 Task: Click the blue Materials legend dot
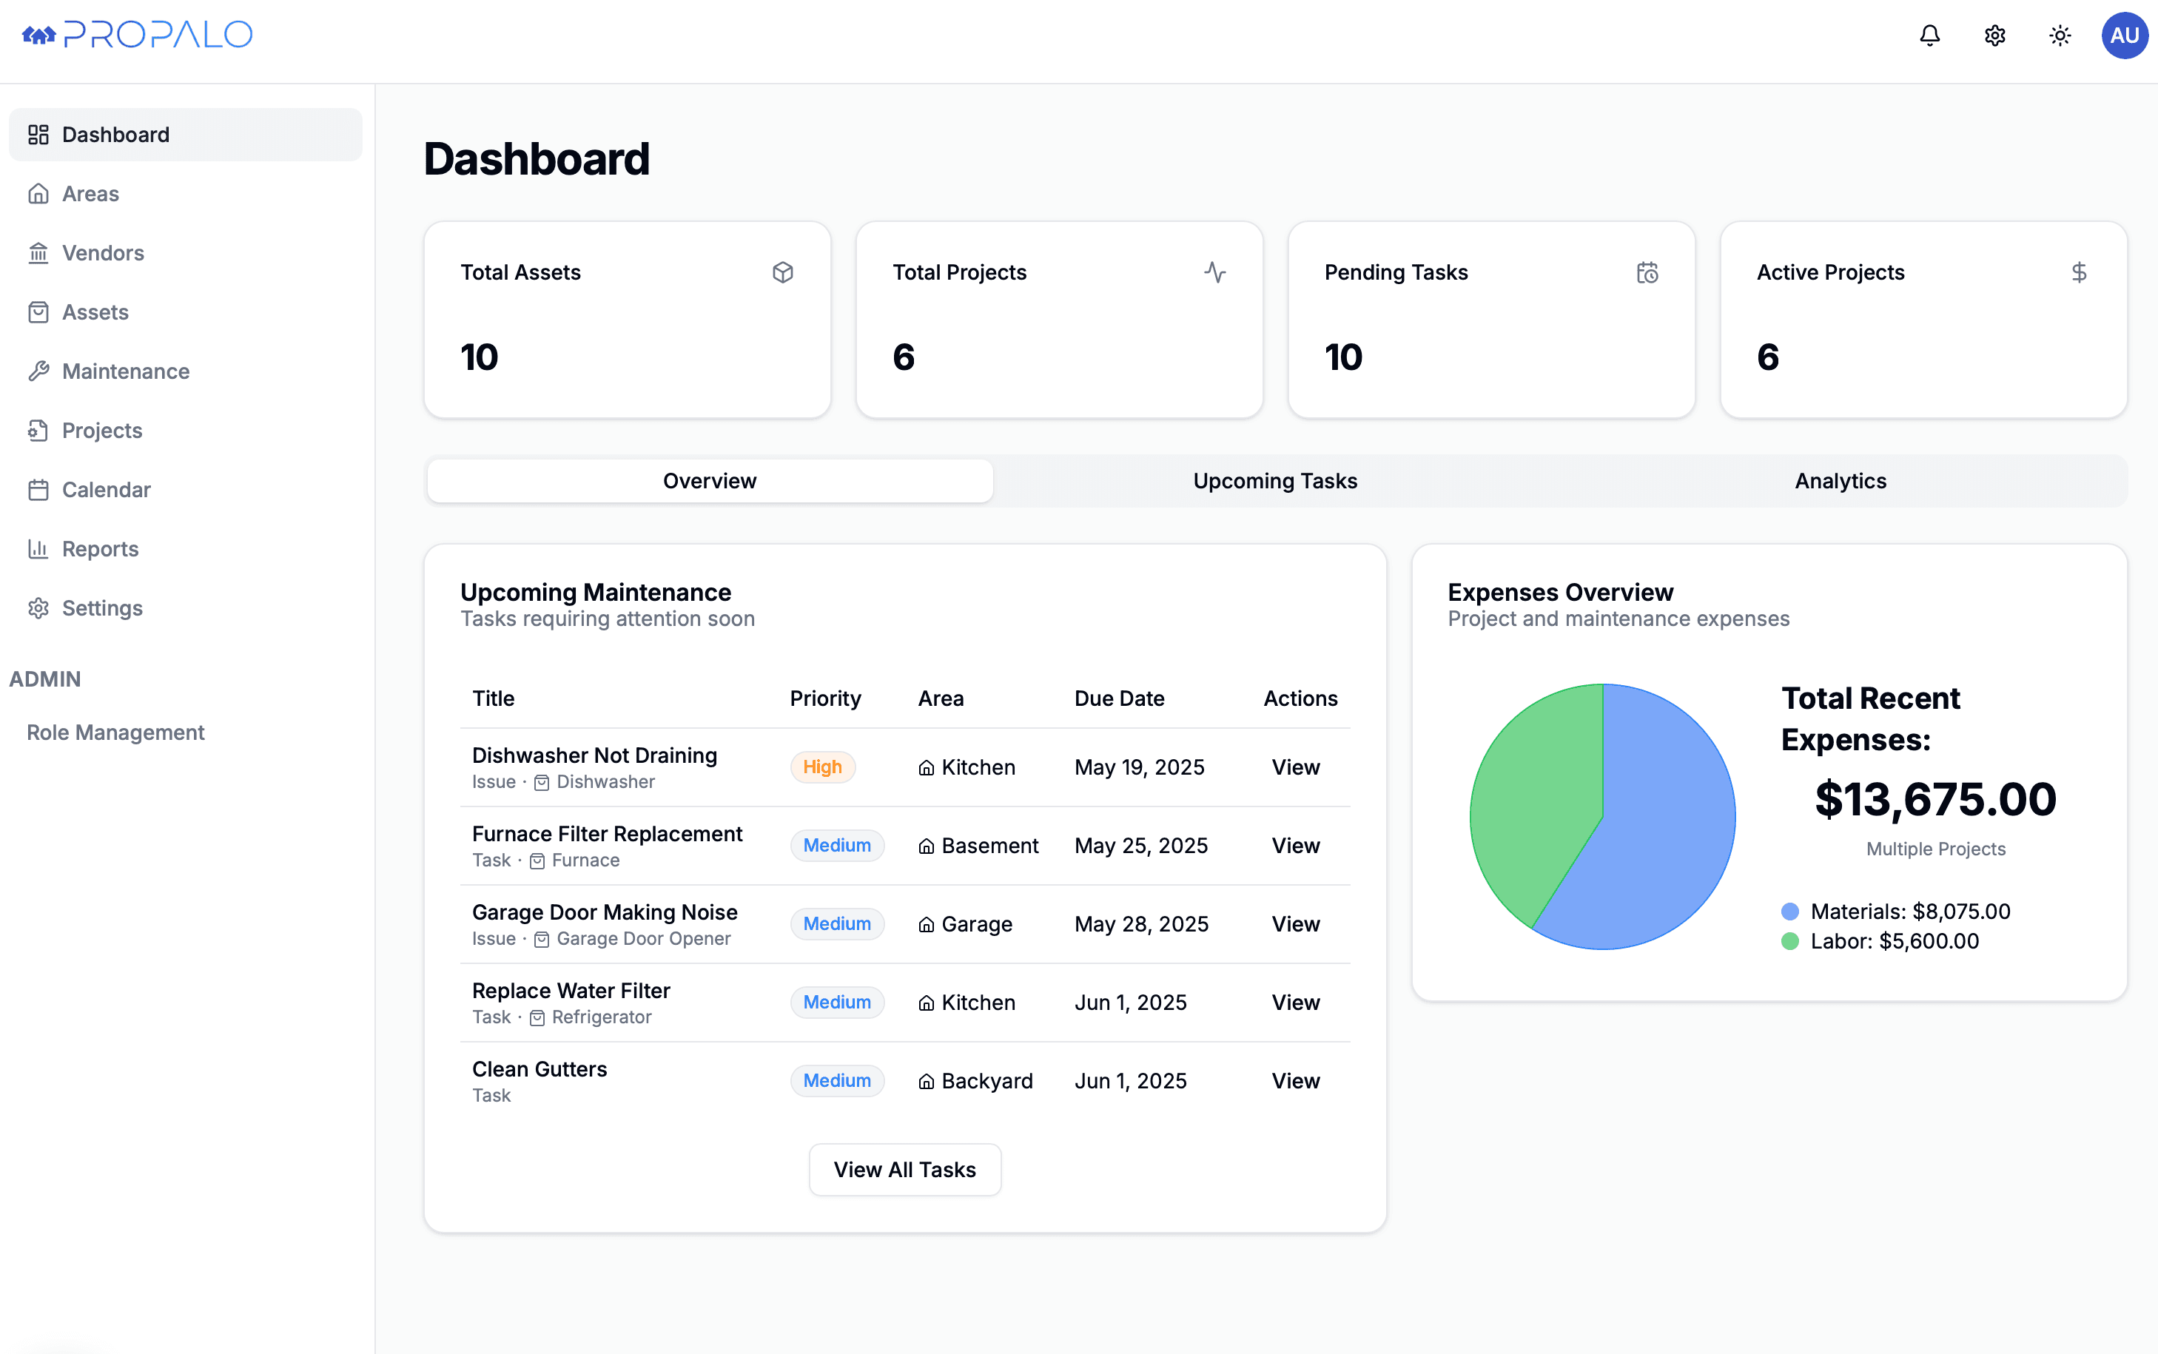tap(1790, 912)
